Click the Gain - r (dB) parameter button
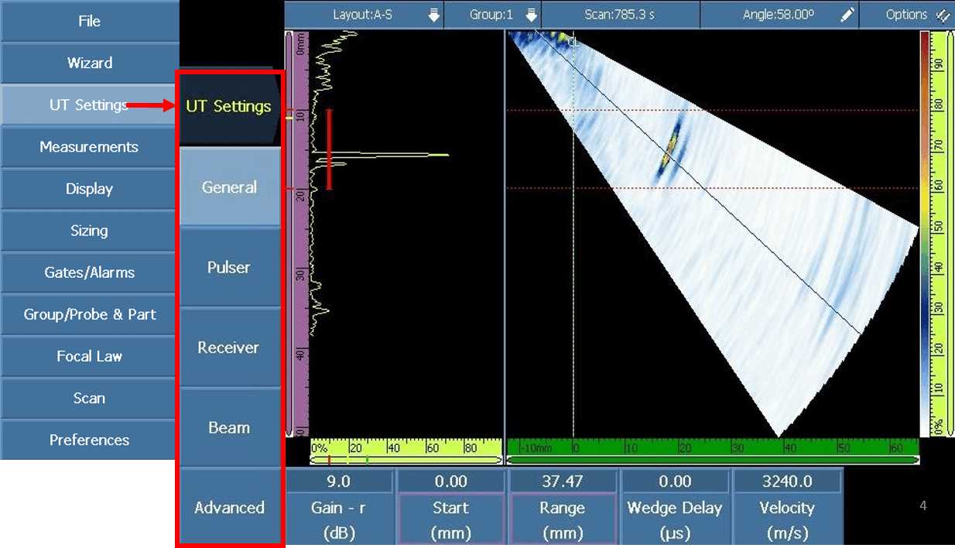Viewport: 955px width, 548px height. coord(338,519)
